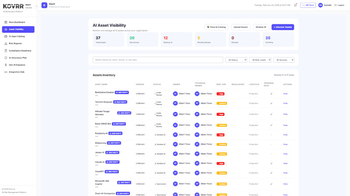Click the Logout icon in header
The height and width of the screenshot is (196, 350).
pyautogui.click(x=336, y=5)
